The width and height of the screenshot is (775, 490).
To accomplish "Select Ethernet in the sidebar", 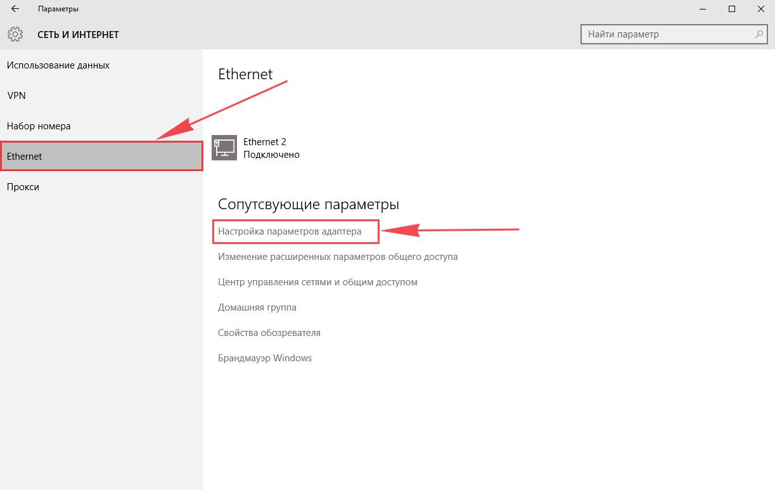I will (x=101, y=157).
